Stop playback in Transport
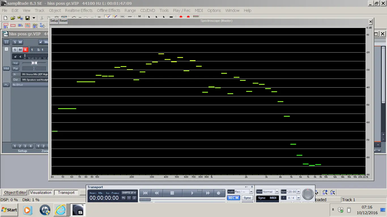387x217 pixels. tap(172, 193)
